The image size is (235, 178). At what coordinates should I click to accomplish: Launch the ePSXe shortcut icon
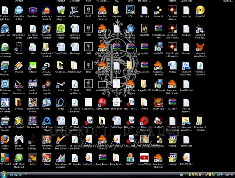click(19, 140)
